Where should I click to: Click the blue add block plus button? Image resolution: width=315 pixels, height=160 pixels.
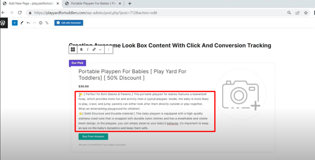pyautogui.click(x=15, y=23)
